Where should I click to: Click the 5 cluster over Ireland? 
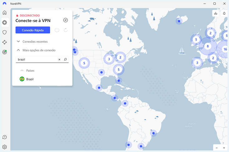pyautogui.click(x=196, y=40)
